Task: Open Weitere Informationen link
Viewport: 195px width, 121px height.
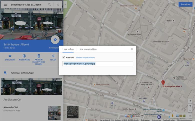Action: [x=85, y=57]
